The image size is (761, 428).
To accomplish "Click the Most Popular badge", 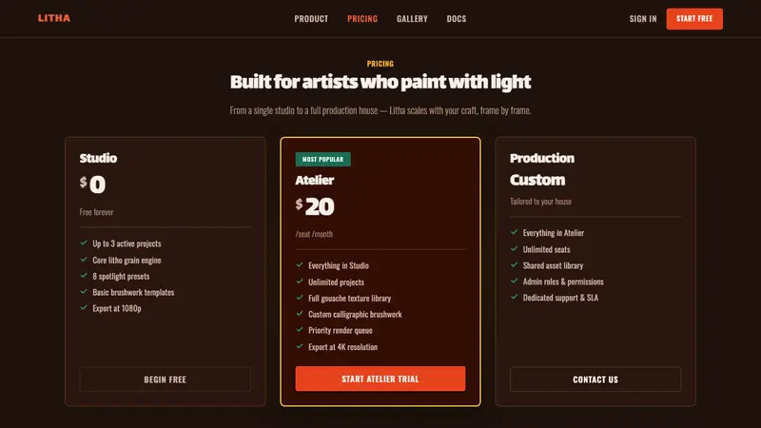I will (x=322, y=159).
